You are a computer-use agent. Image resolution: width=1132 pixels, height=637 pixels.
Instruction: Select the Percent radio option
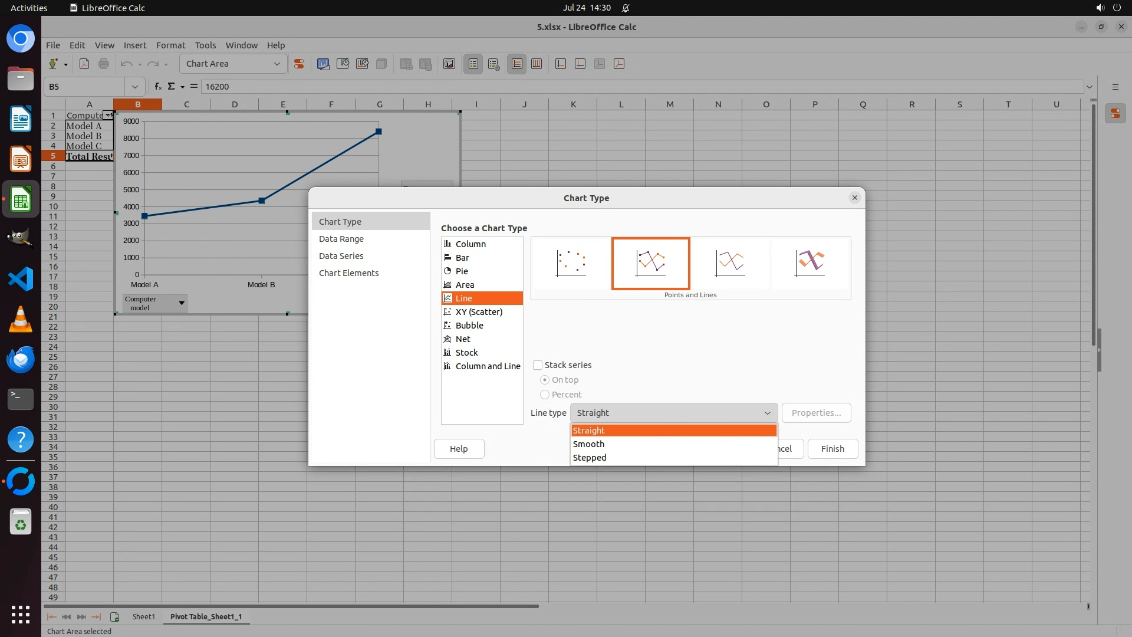[x=545, y=395]
